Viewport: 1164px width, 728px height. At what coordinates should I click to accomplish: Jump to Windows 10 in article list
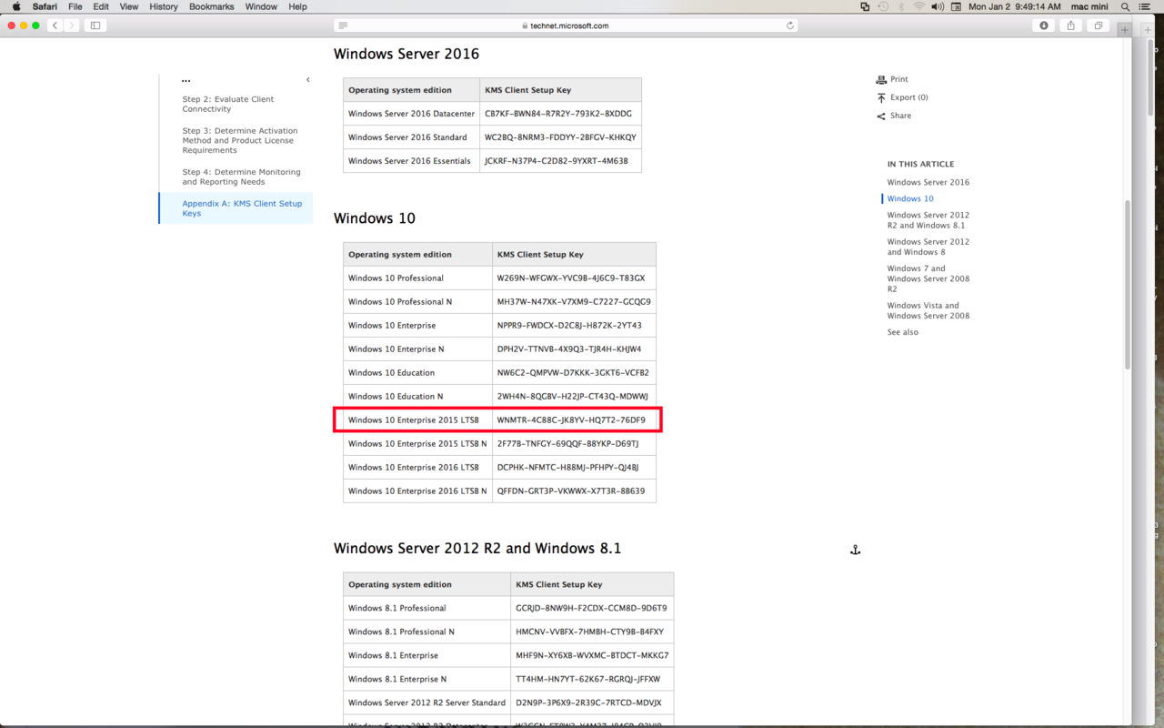point(910,198)
